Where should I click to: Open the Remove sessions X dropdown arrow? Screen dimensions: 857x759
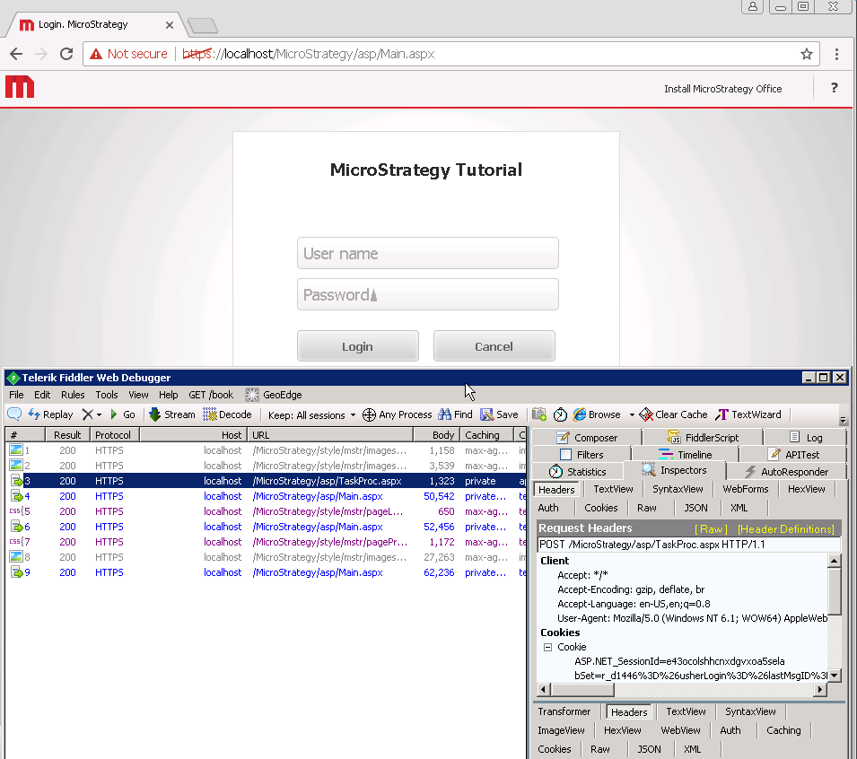pyautogui.click(x=99, y=414)
